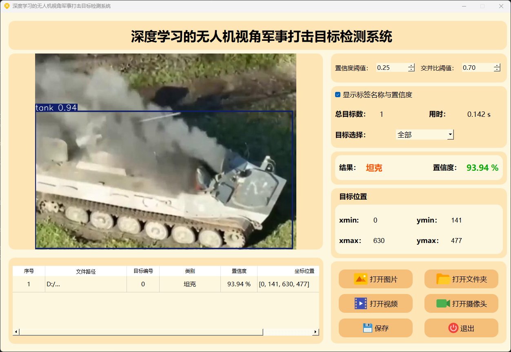The width and height of the screenshot is (511, 352).
Task: Click the camera icon on Open Camera button
Action: [x=443, y=303]
